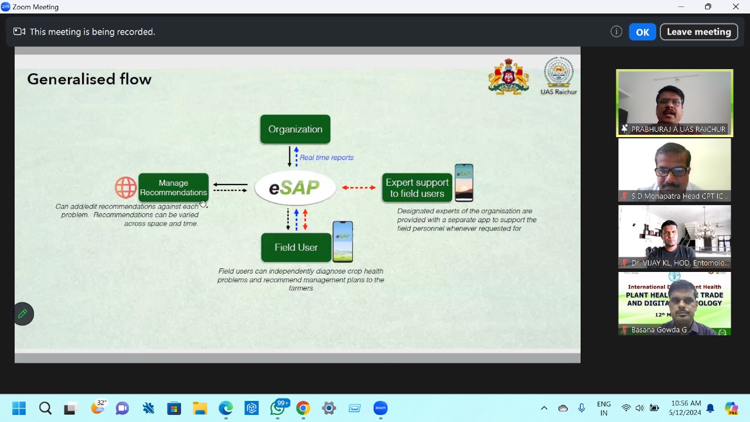The height and width of the screenshot is (422, 750).
Task: Open the notification bell in system tray
Action: tap(710, 409)
